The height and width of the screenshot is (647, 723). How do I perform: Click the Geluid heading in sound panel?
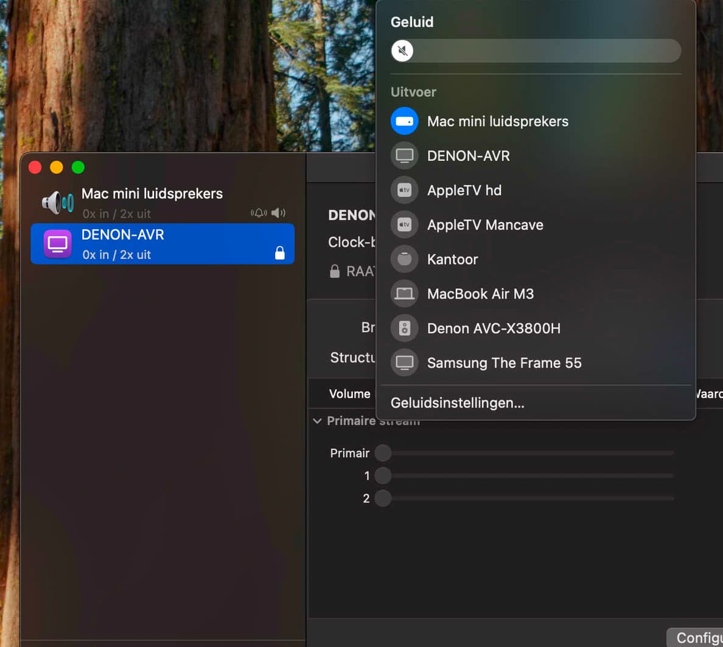pyautogui.click(x=412, y=22)
